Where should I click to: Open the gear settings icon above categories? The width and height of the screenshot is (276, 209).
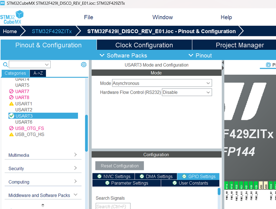coord(84,65)
